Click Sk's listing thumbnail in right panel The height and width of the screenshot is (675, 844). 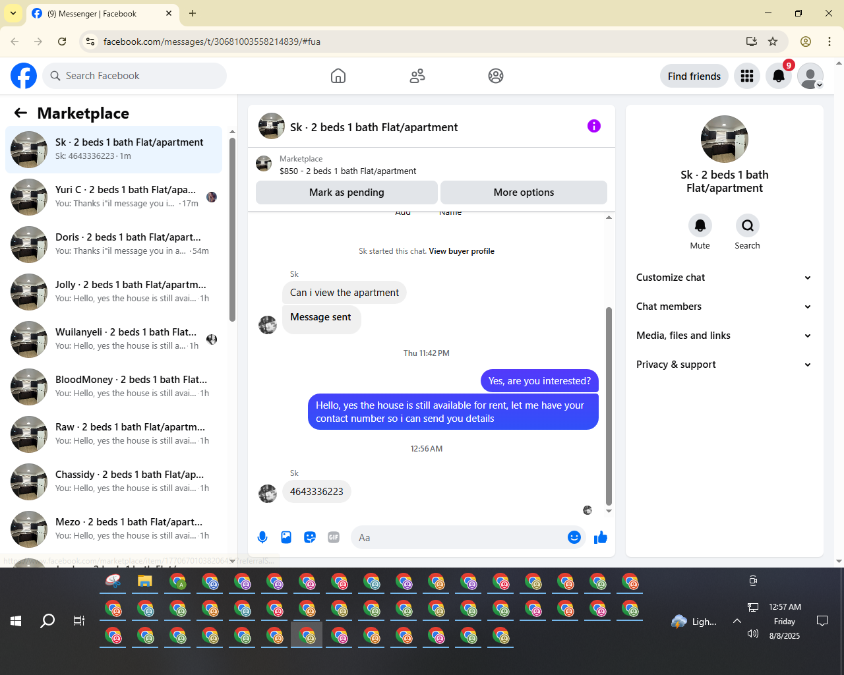point(725,139)
